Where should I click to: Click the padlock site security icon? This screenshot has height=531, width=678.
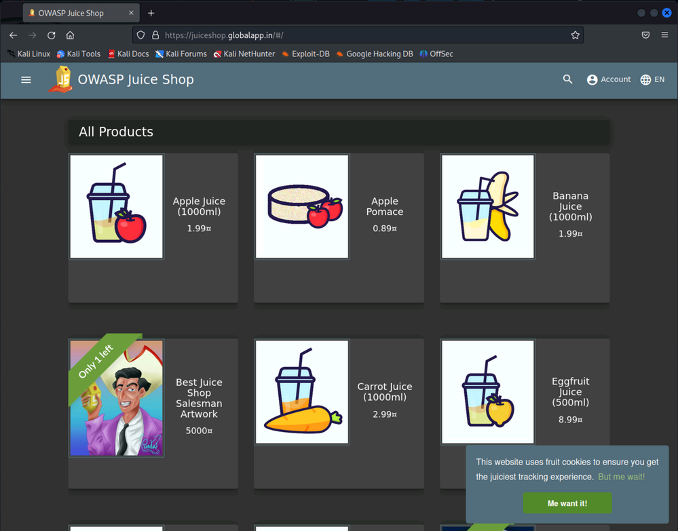155,35
